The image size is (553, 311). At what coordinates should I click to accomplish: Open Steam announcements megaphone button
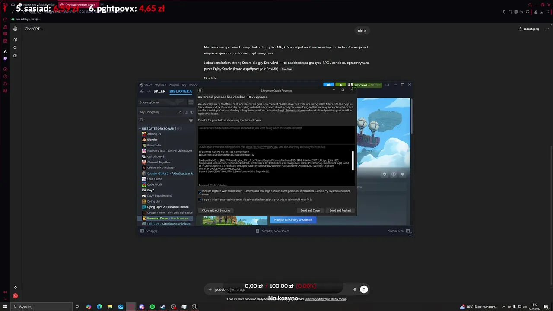(328, 85)
